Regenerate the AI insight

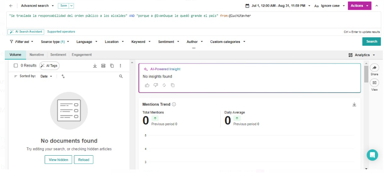tap(165, 85)
